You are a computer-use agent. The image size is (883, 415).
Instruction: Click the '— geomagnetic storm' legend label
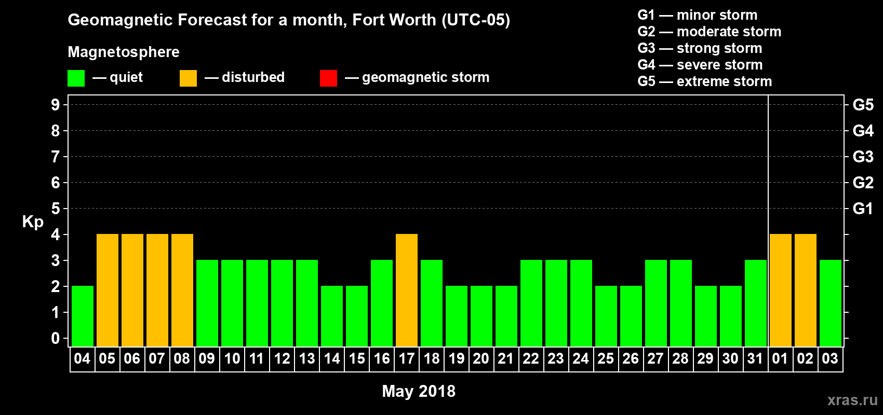tap(417, 78)
